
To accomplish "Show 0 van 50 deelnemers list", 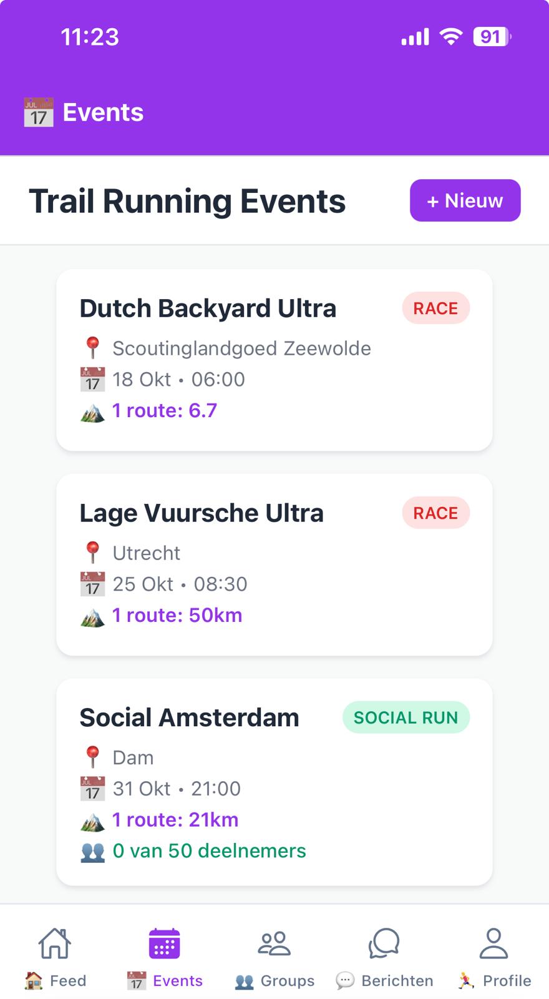I will 209,851.
